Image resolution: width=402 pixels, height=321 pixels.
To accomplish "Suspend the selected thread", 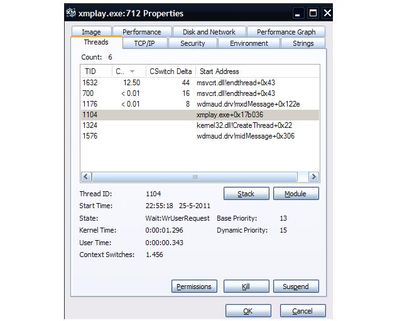I will 296,287.
